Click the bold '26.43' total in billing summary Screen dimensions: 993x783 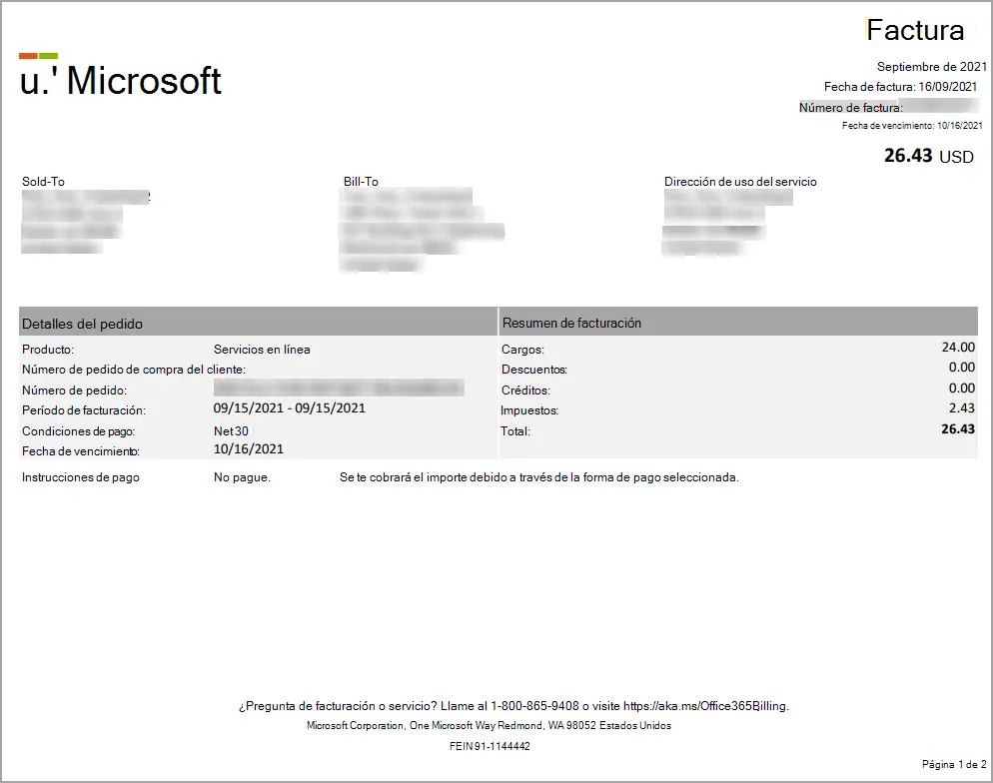958,429
